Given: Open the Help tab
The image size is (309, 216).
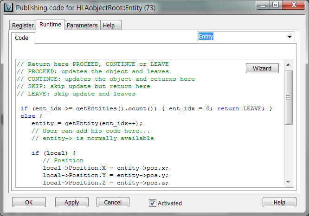Looking at the screenshot, I should pyautogui.click(x=109, y=25).
